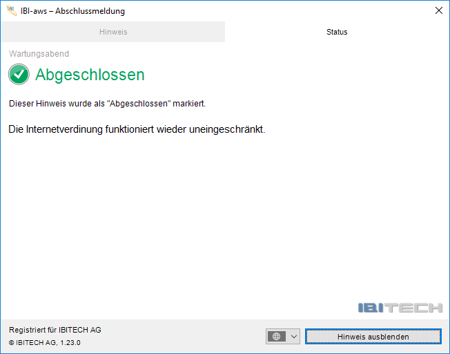Image resolution: width=450 pixels, height=354 pixels.
Task: Click the Wartungsabend title label
Action: point(39,54)
